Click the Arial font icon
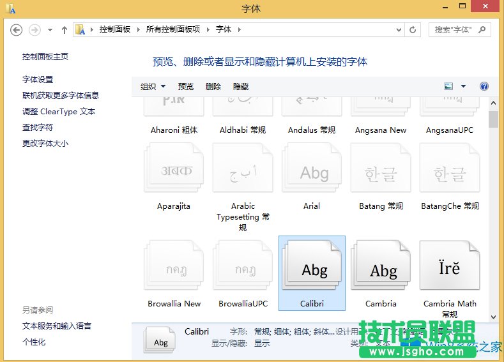Screen dimensions: 504x362 pos(312,170)
